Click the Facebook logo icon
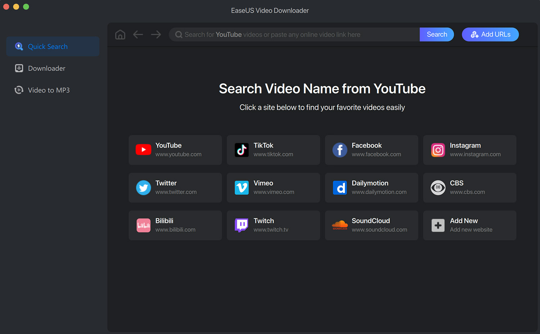 coord(340,150)
